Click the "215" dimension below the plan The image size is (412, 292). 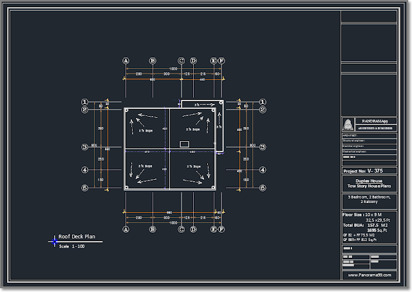click(203, 218)
